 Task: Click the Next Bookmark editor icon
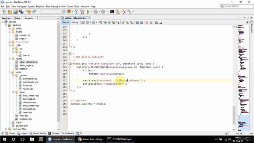coord(127,23)
